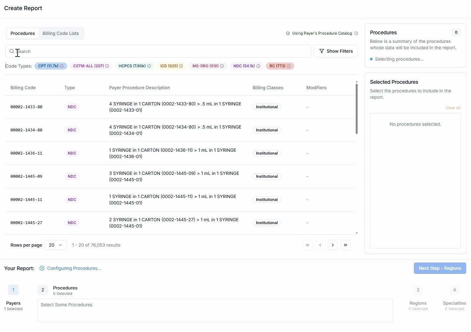Go to first results page
471x332 pixels.
coord(307,245)
